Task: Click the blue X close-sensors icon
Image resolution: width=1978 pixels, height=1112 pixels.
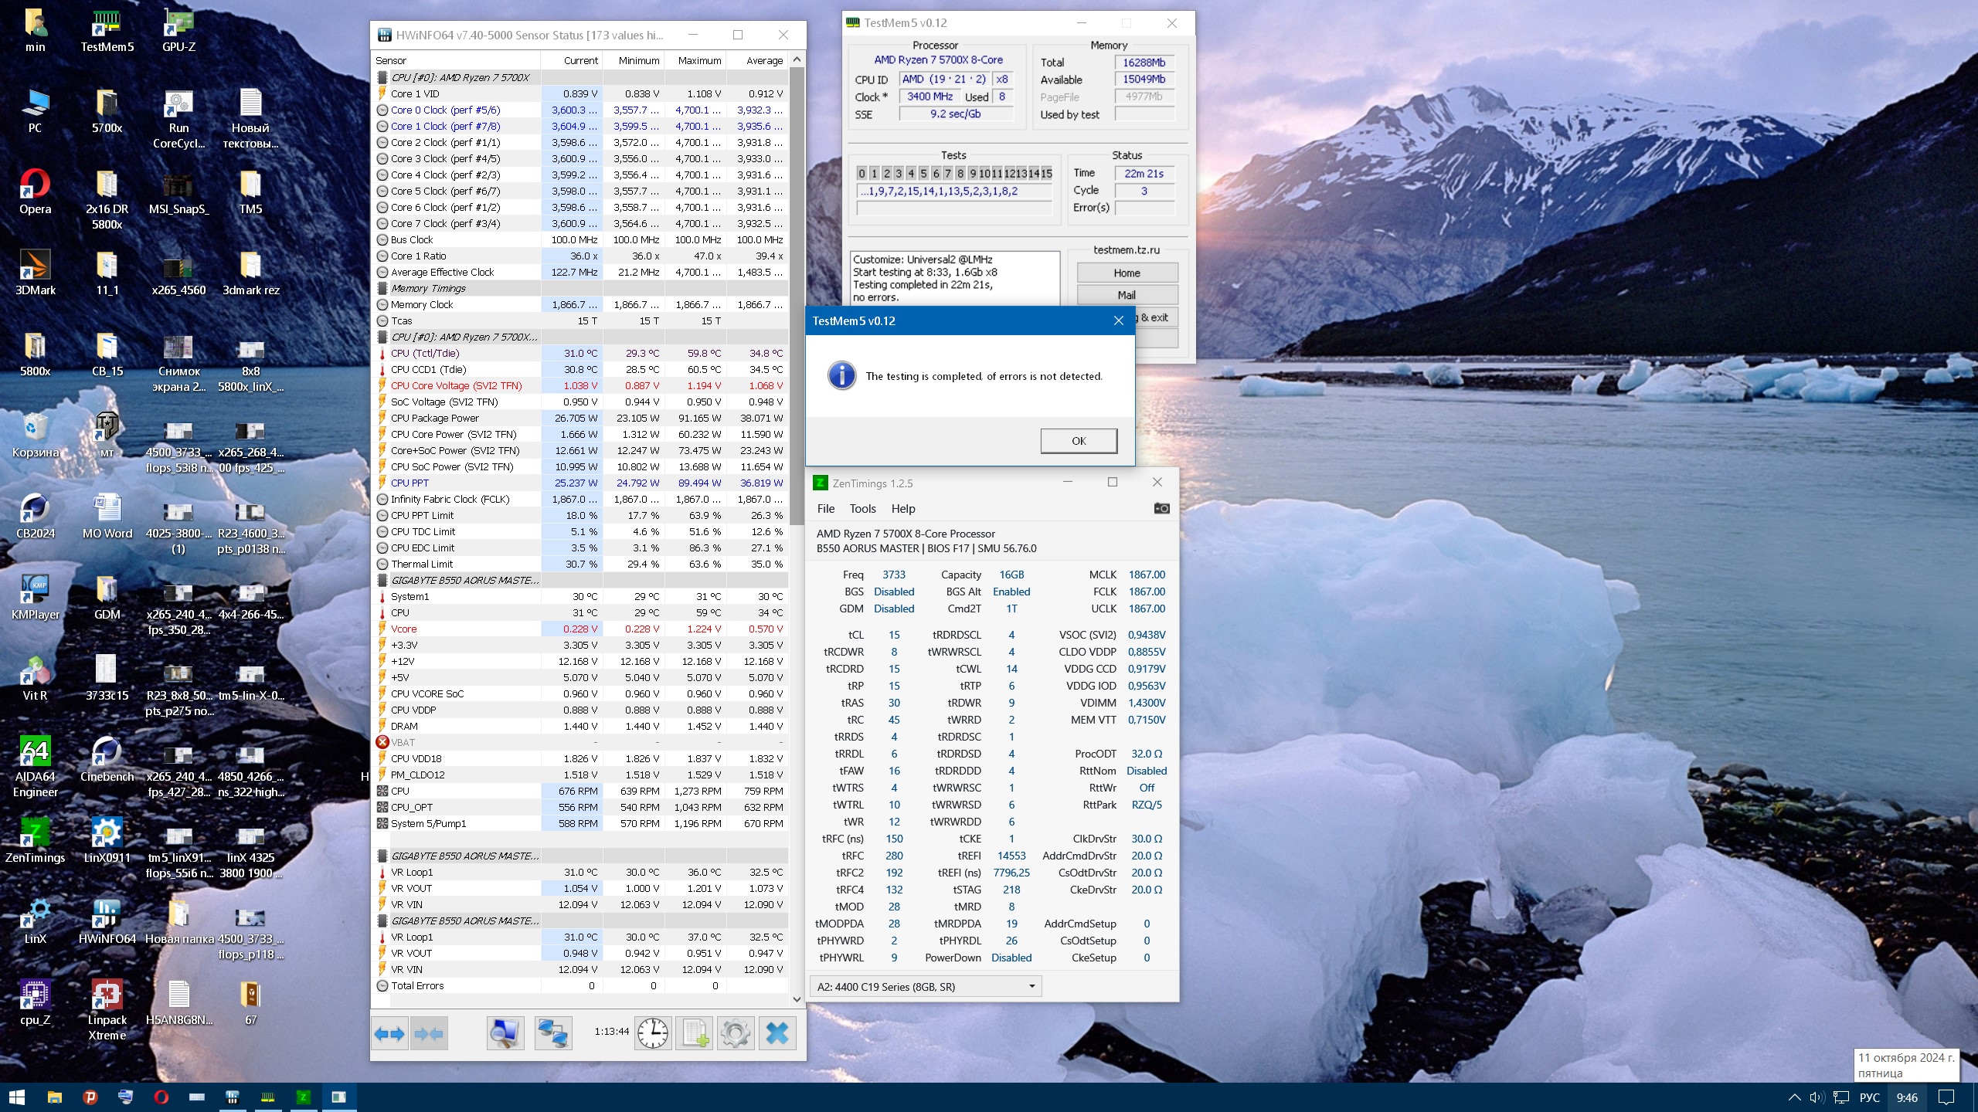Action: pos(777,1033)
